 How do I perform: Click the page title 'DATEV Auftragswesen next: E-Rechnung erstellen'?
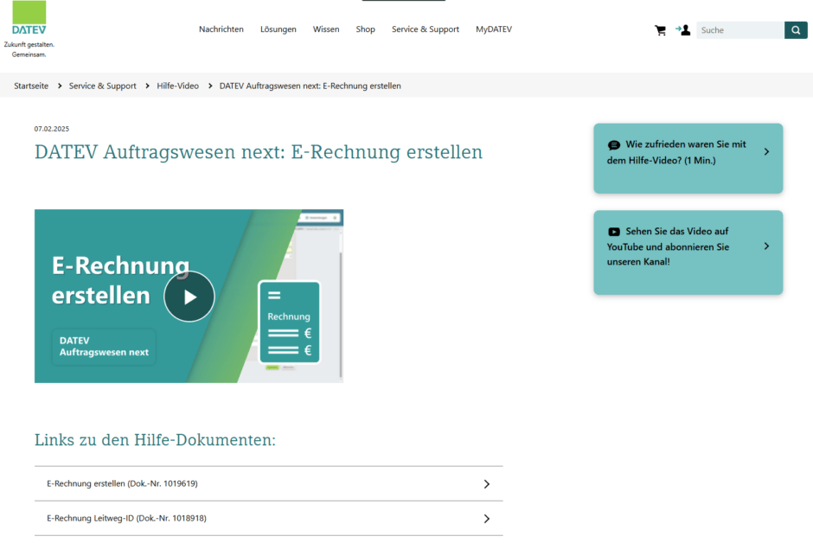tap(259, 152)
